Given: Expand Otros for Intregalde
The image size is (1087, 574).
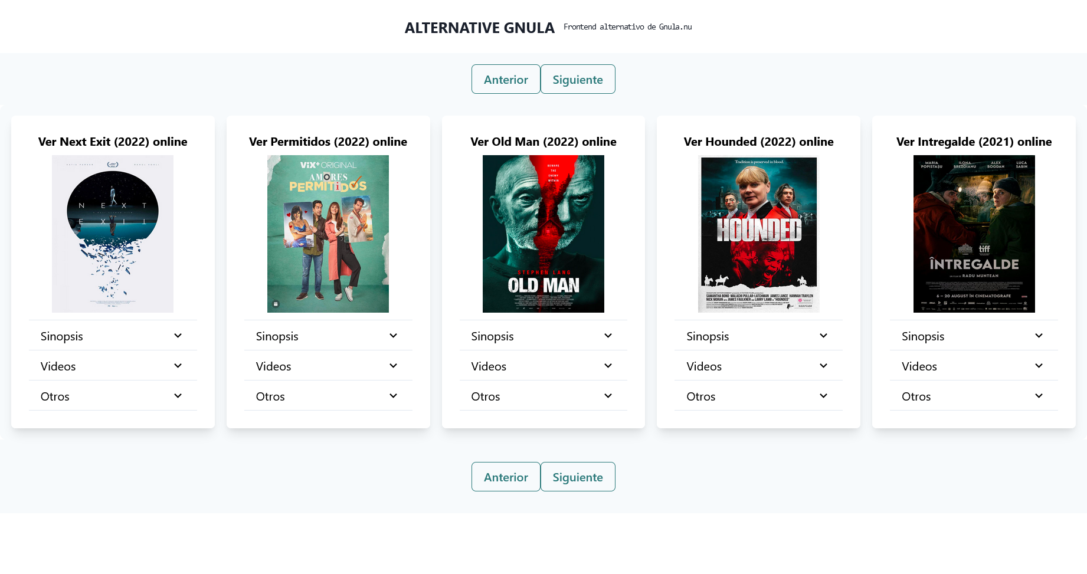Looking at the screenshot, I should point(974,396).
